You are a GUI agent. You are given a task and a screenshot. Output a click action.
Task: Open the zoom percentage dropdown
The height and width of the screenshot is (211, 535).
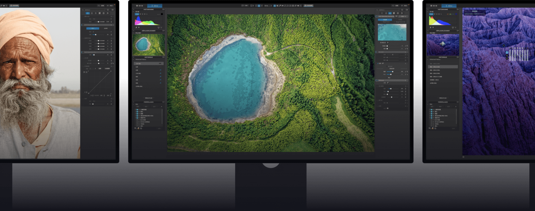tap(267, 6)
